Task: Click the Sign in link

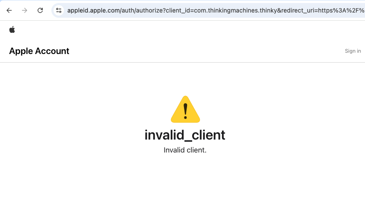Action: [x=352, y=51]
